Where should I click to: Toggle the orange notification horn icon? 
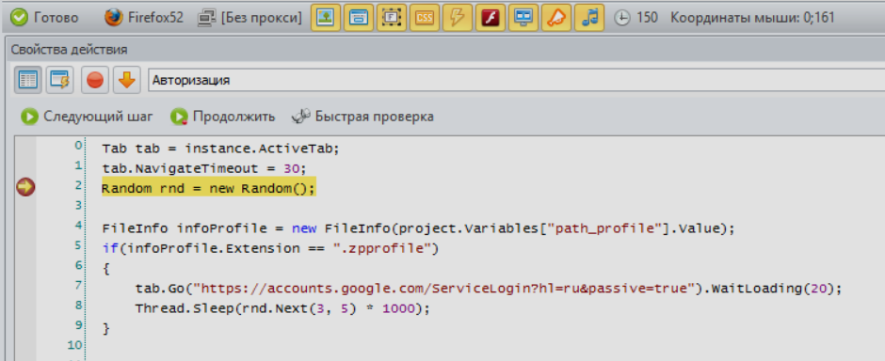point(555,18)
